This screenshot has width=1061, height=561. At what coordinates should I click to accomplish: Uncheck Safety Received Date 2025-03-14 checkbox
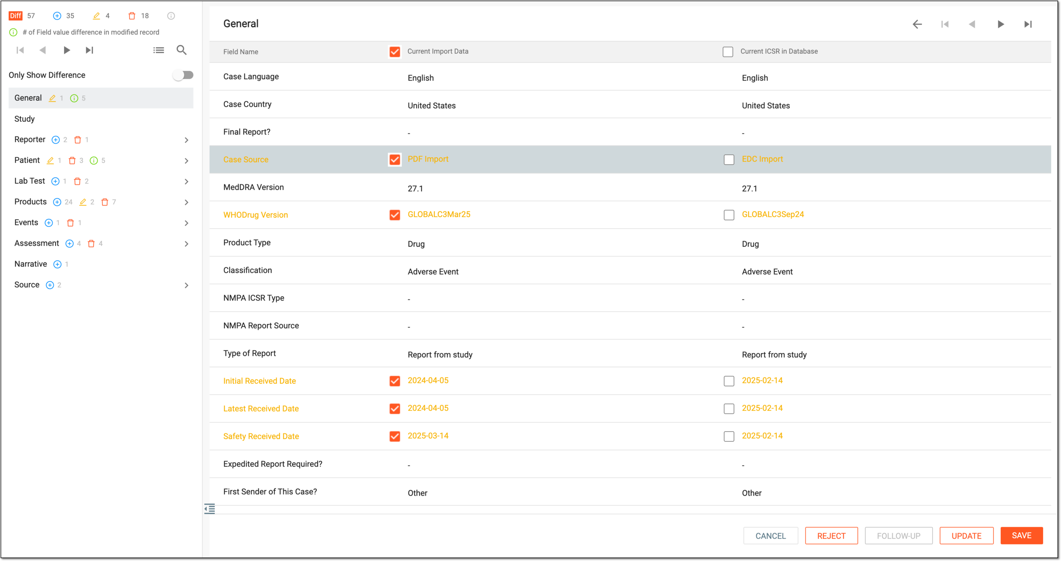tap(395, 436)
